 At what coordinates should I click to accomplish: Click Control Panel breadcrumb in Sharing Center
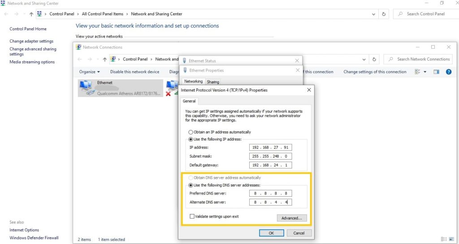tap(62, 14)
